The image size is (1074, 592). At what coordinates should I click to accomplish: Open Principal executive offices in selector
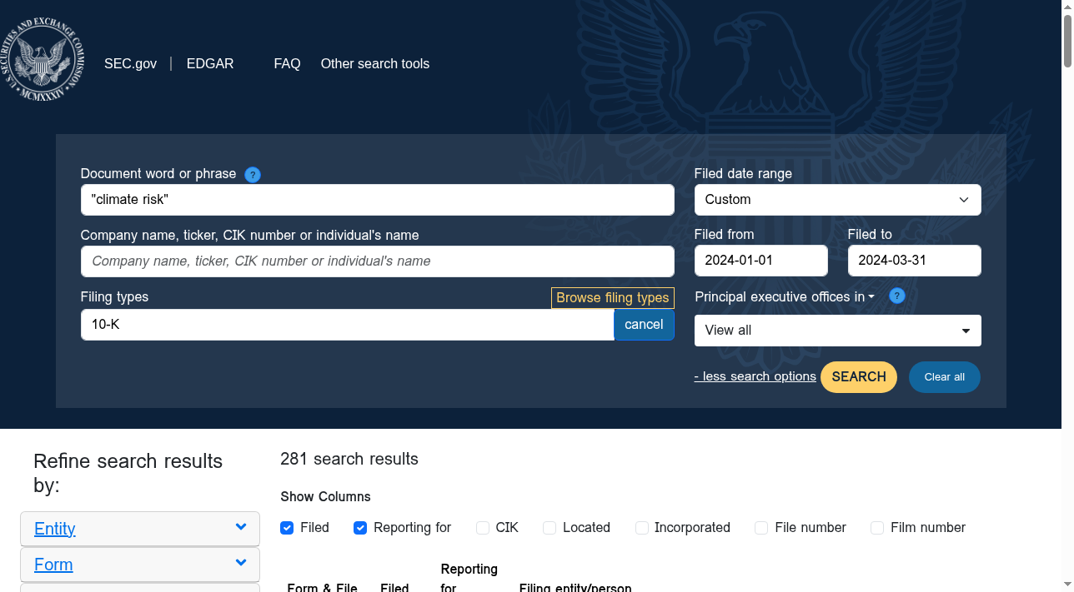click(x=785, y=296)
